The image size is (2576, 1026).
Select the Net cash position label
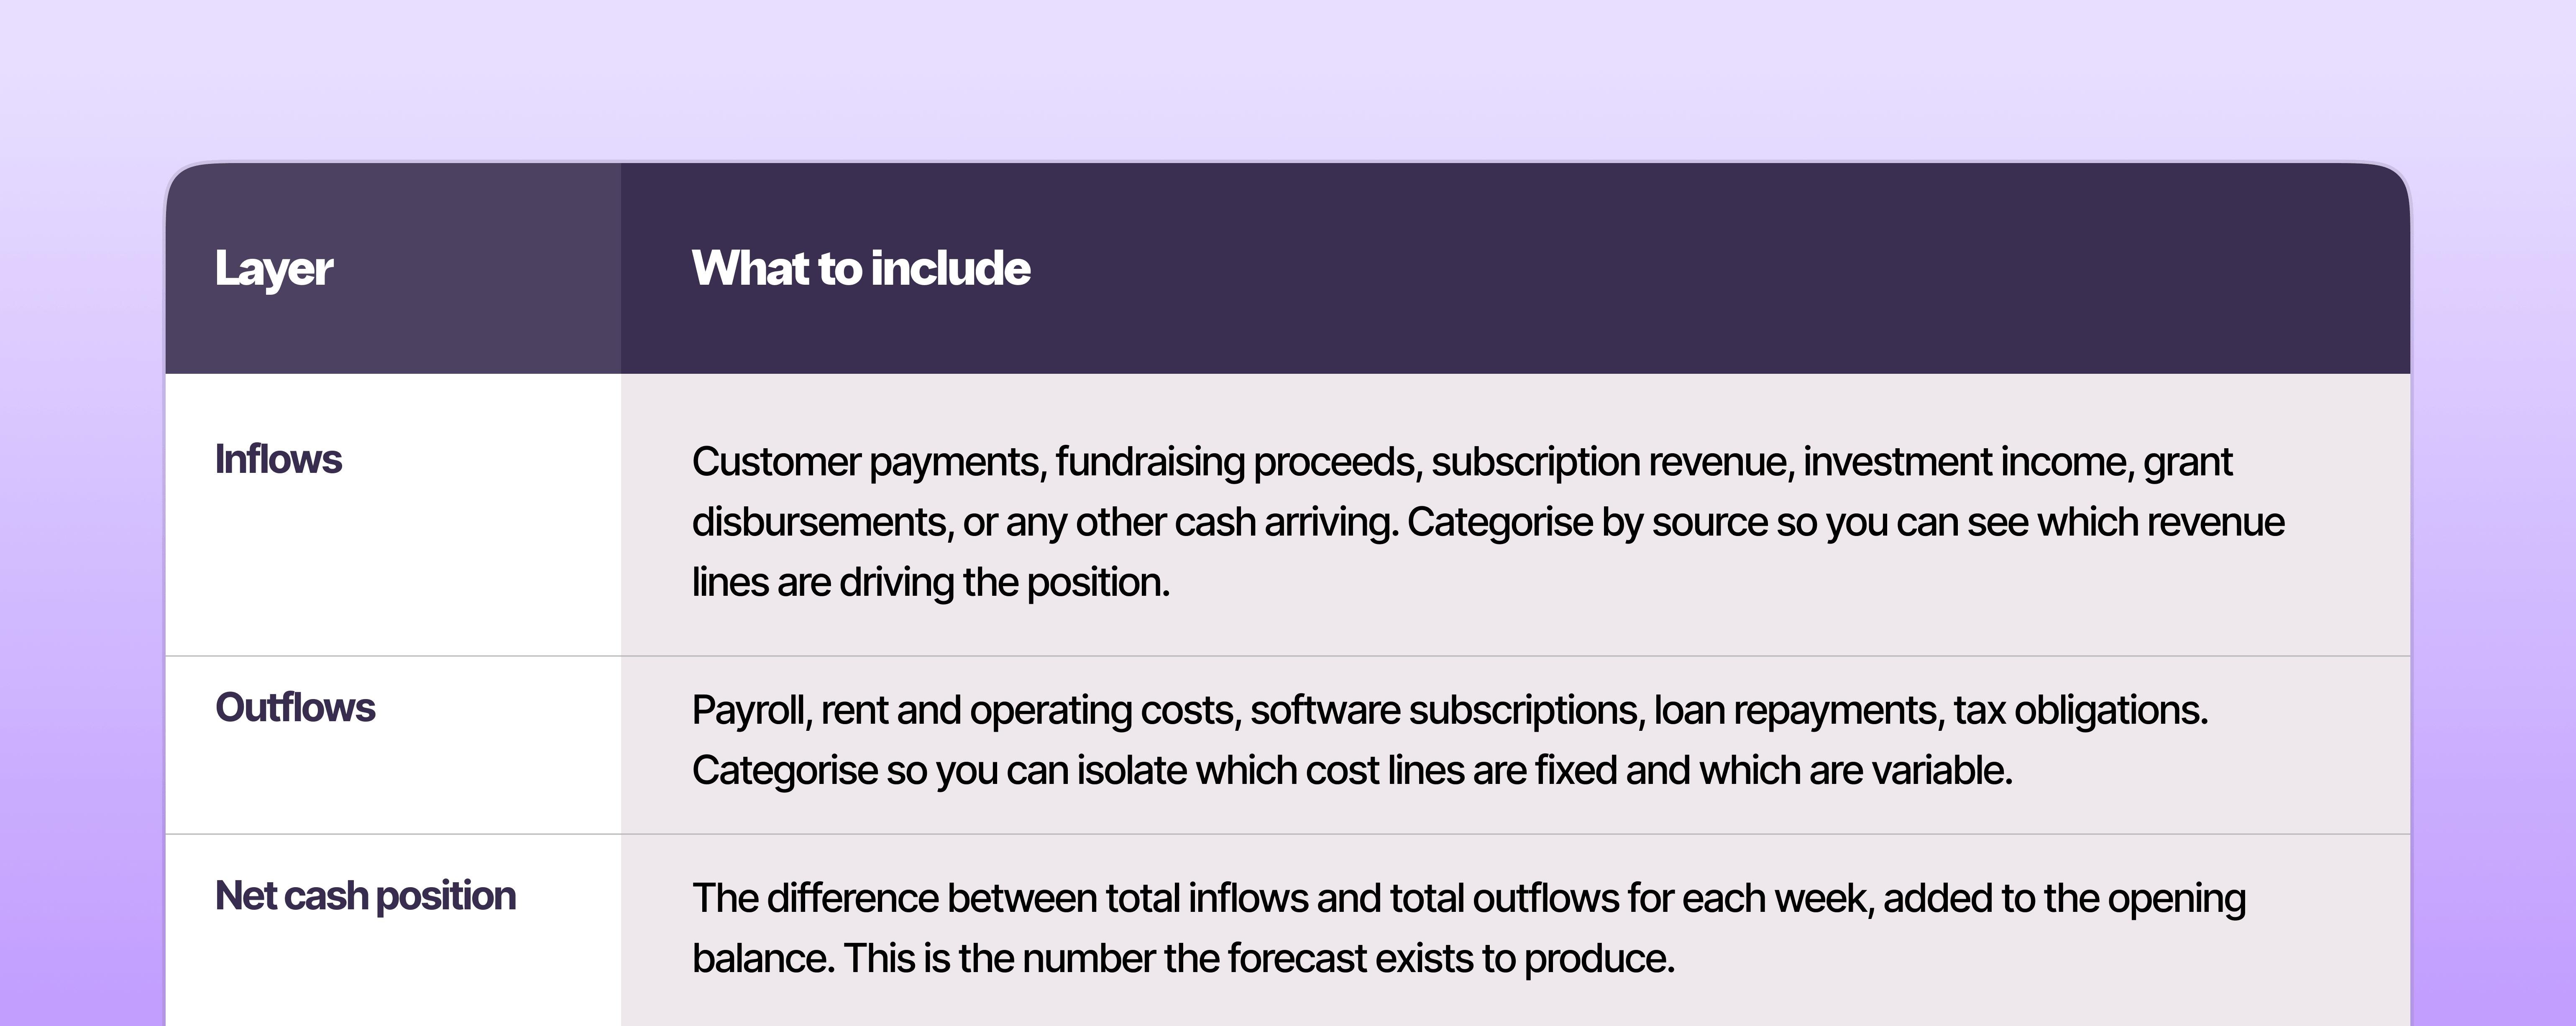pyautogui.click(x=365, y=896)
